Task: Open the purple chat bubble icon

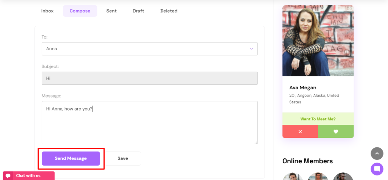Action: [x=377, y=169]
